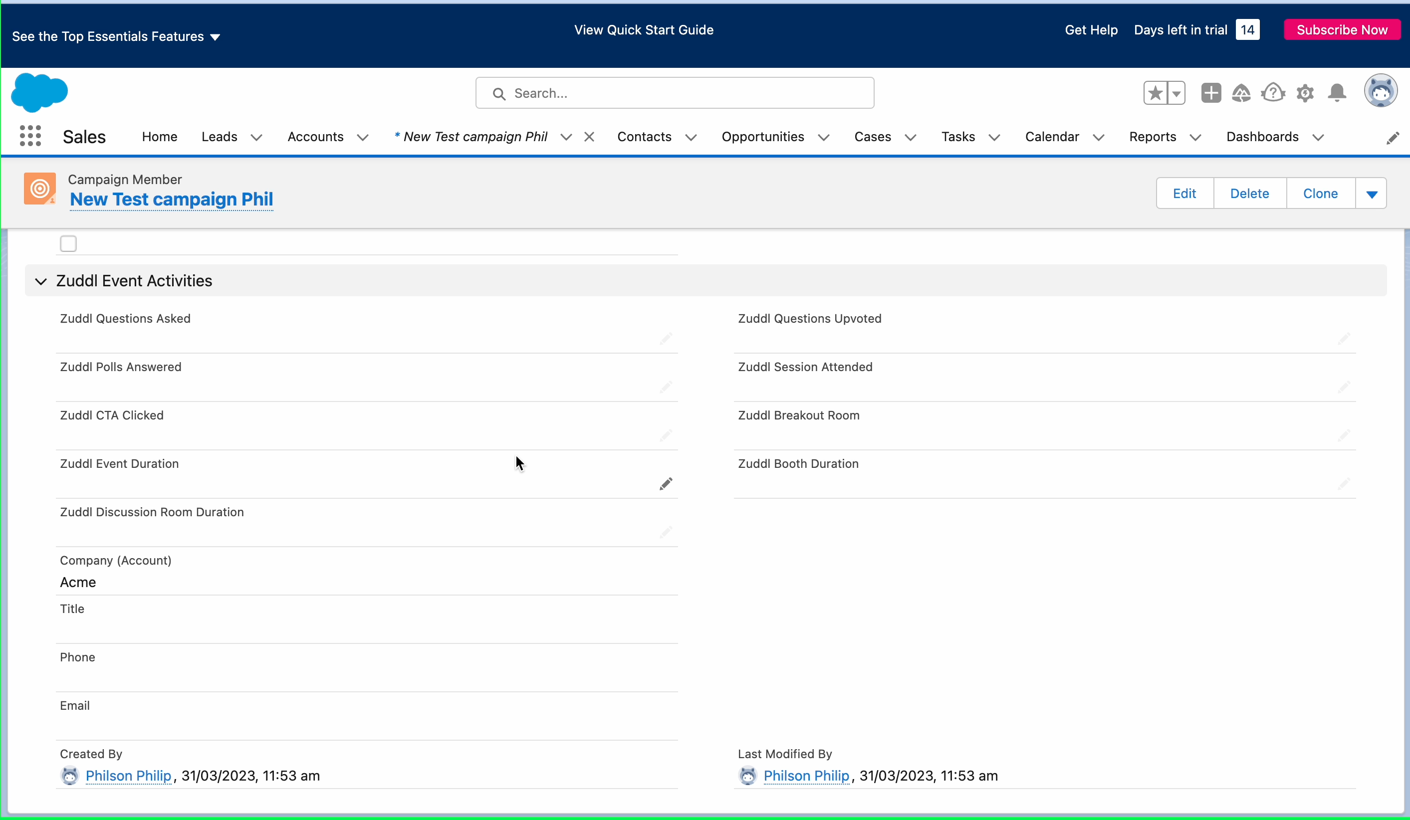Open the Setup gear icon
Viewport: 1410px width, 820px height.
(x=1305, y=93)
